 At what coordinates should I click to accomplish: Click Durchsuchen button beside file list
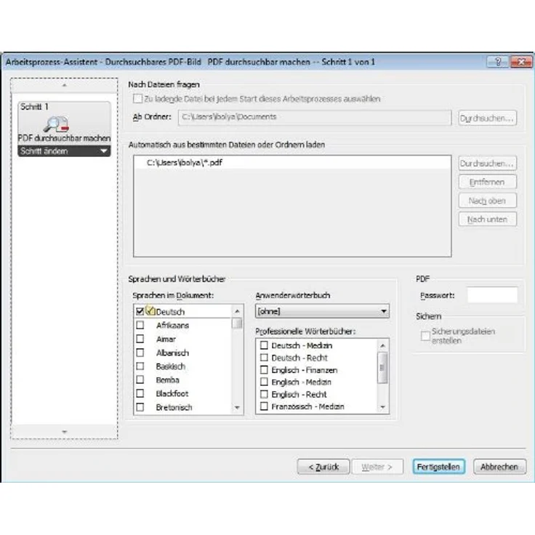click(x=487, y=164)
